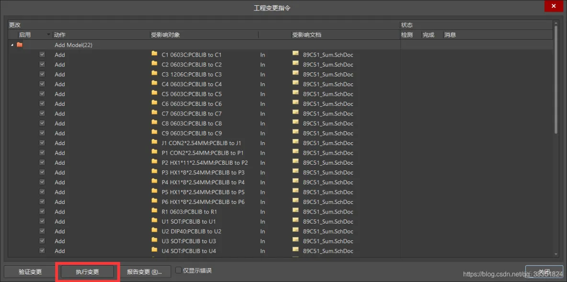
Task: Toggle the enable checkbox for C6 row
Action: [42, 103]
